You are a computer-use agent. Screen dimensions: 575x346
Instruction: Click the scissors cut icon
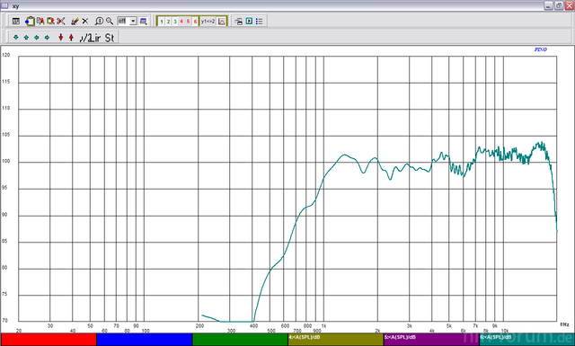click(61, 21)
